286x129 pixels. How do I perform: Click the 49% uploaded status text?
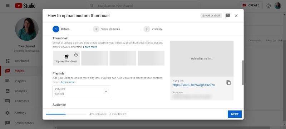(x=98, y=114)
